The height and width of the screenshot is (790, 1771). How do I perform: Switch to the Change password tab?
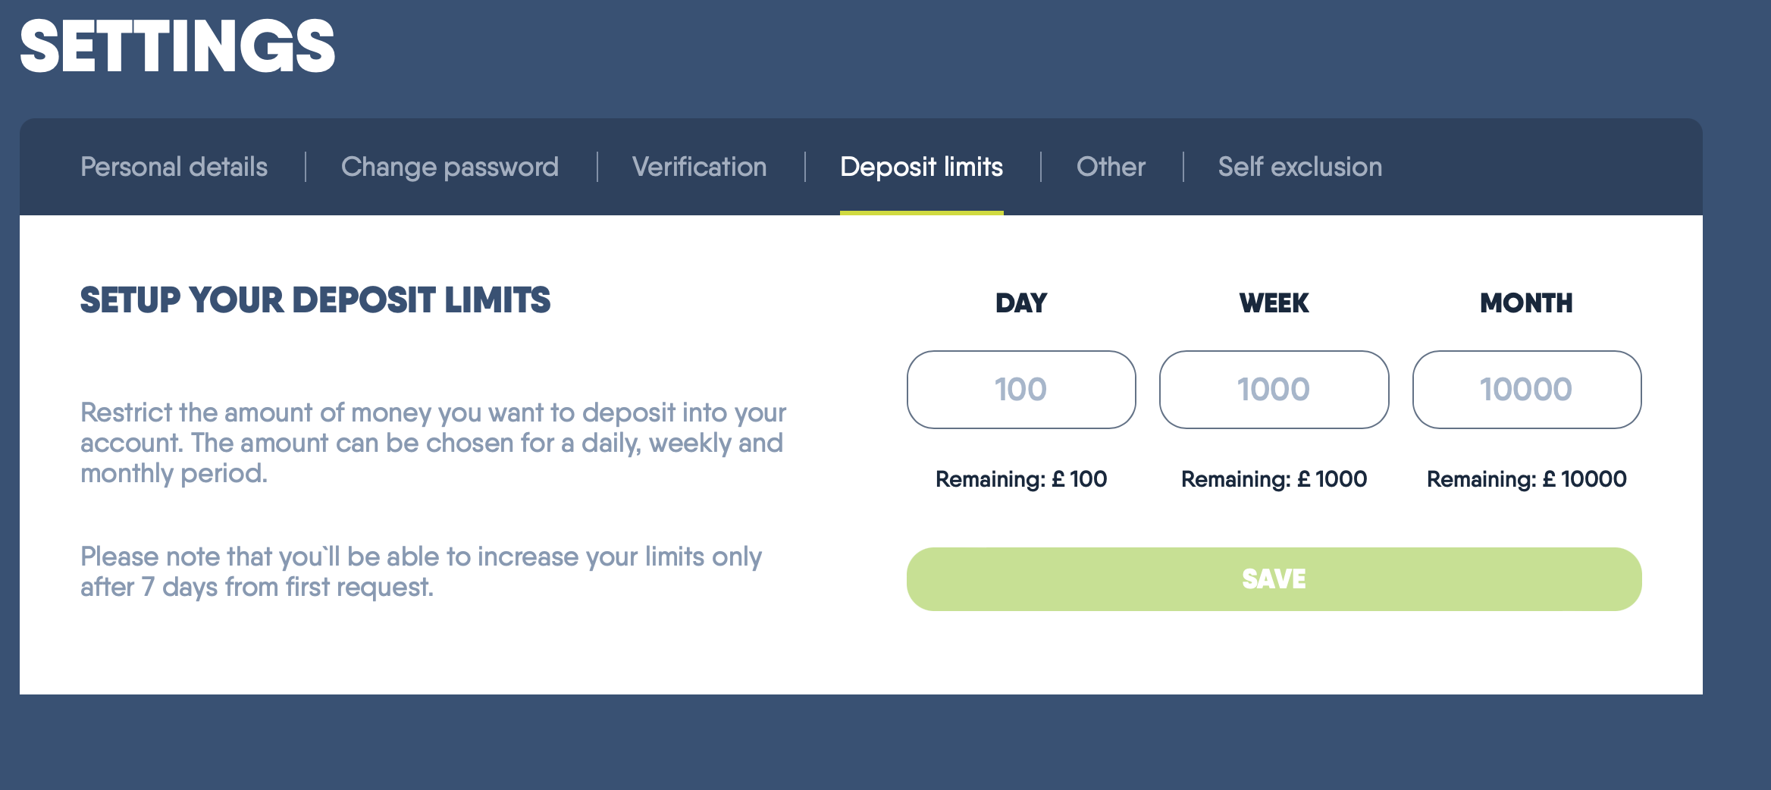450,167
